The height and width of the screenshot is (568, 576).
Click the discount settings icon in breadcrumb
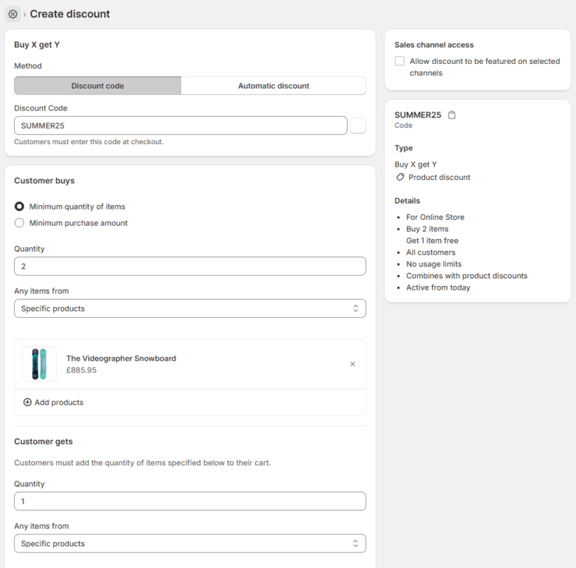tap(13, 14)
